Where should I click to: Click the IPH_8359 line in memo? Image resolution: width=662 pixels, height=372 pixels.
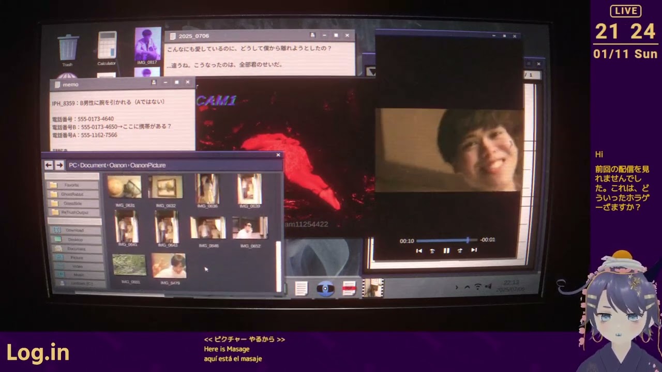click(x=108, y=103)
